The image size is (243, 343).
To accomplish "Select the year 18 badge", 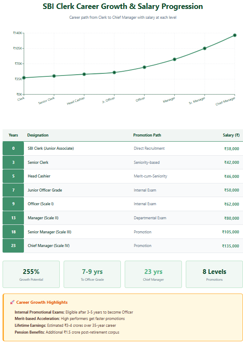I will click(13, 232).
